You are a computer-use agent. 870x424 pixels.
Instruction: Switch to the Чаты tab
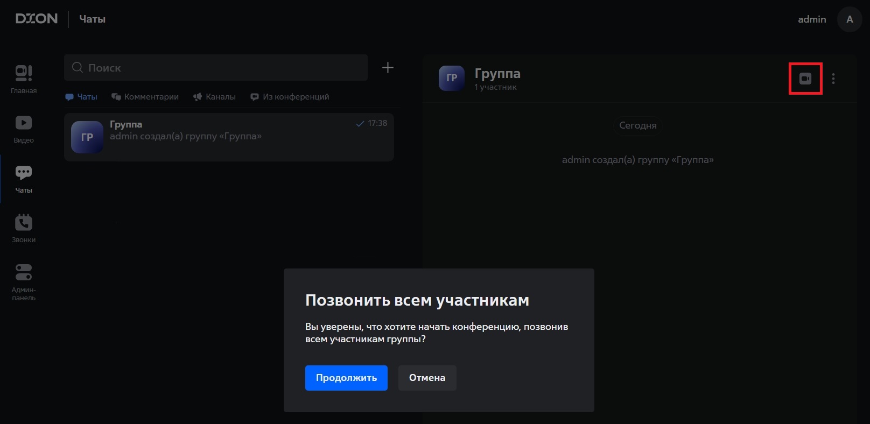[x=81, y=97]
